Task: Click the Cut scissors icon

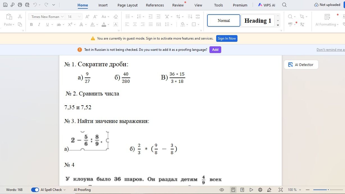Action: [20, 17]
